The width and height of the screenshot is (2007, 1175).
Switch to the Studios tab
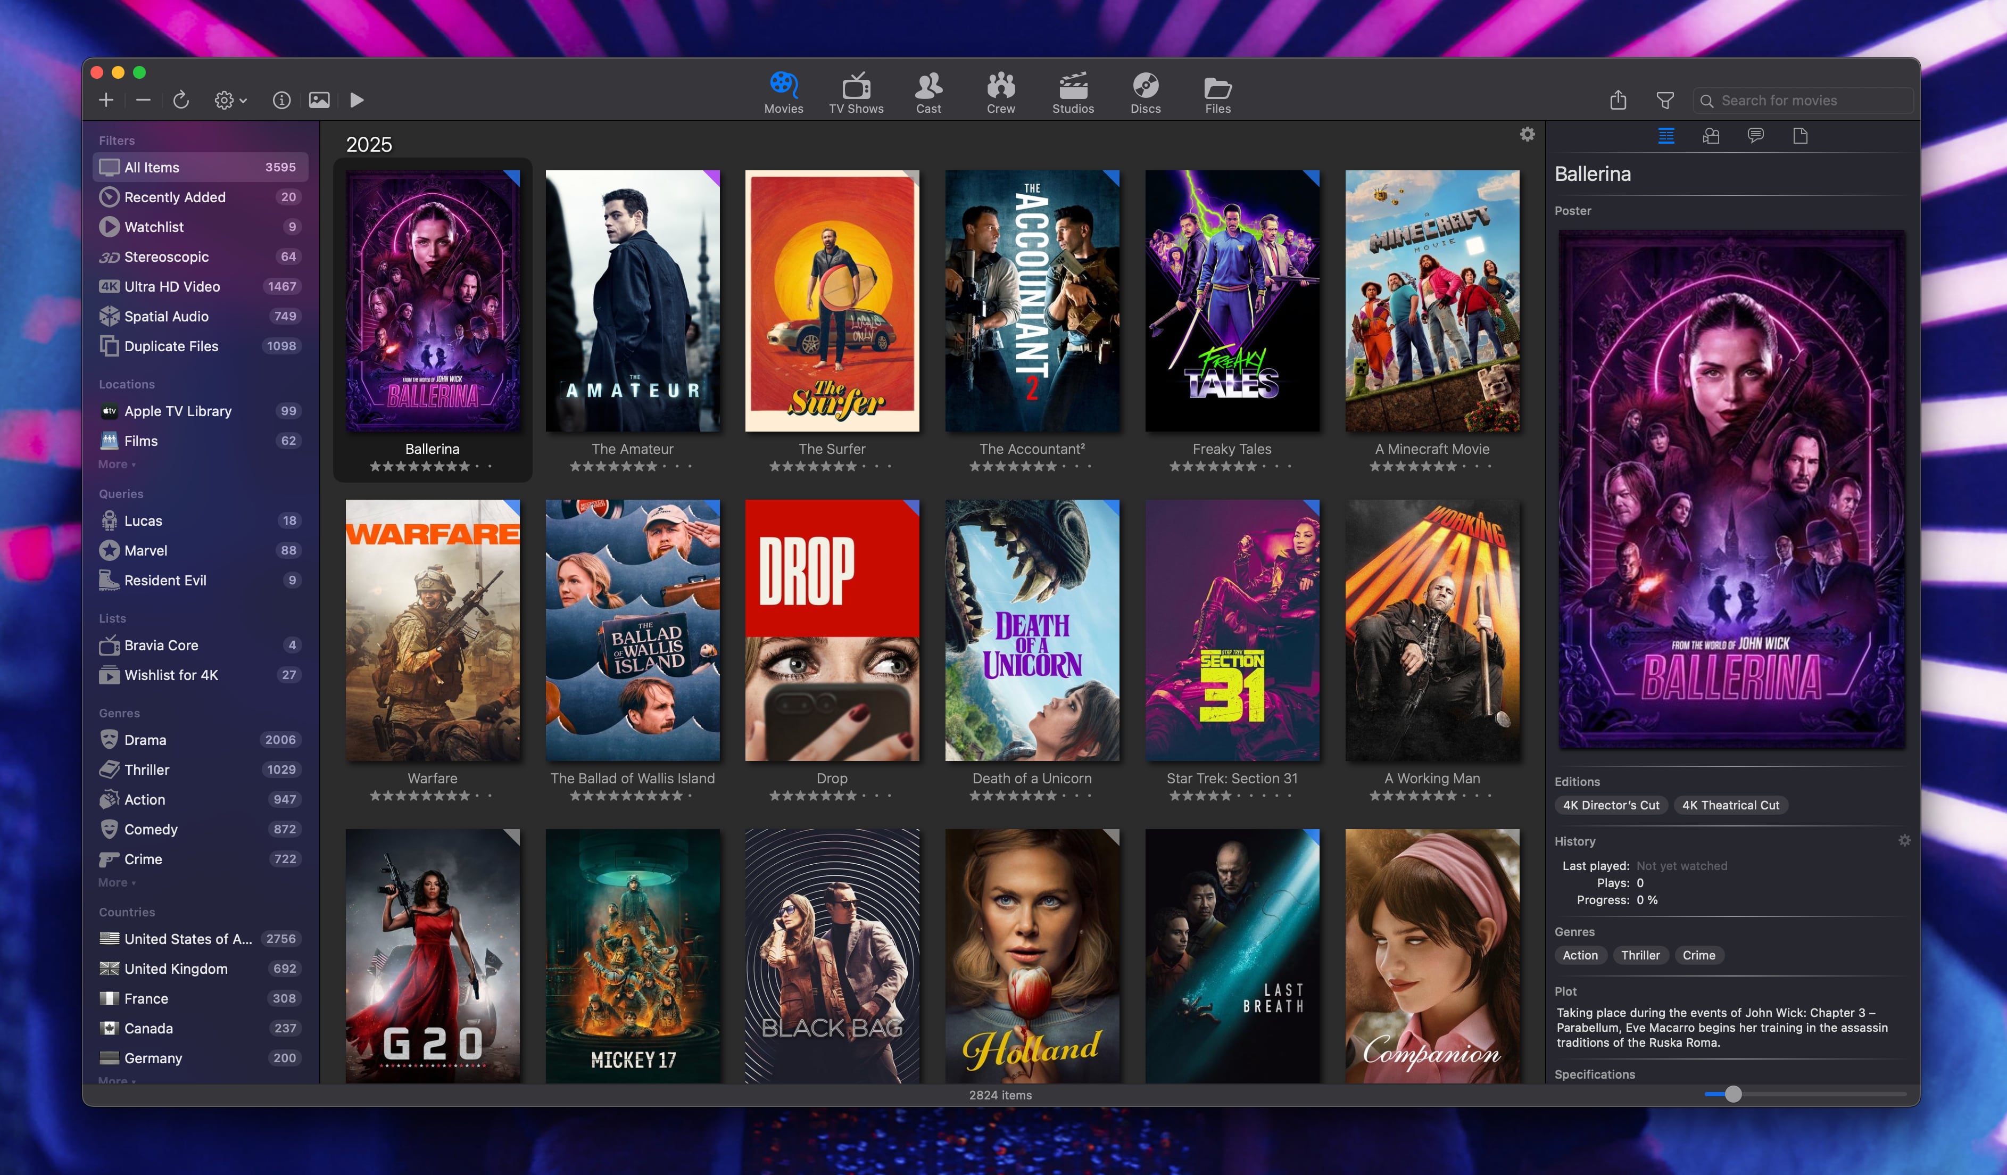1073,93
